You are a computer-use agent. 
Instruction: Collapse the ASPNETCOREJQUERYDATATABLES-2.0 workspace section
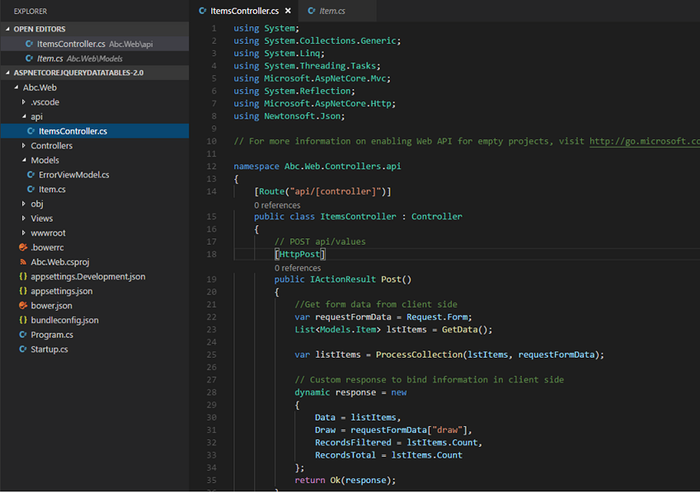7,73
